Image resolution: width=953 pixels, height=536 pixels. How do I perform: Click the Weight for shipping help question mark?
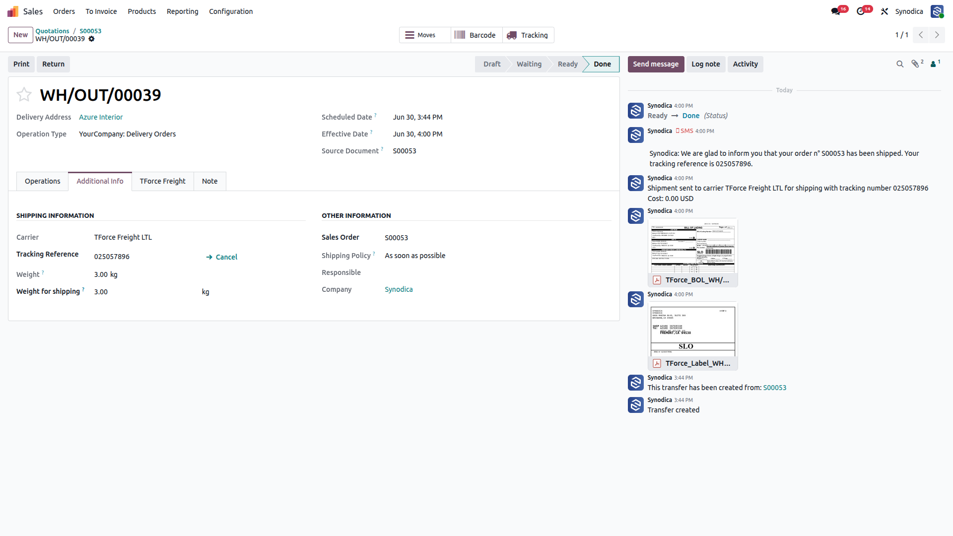coord(83,289)
